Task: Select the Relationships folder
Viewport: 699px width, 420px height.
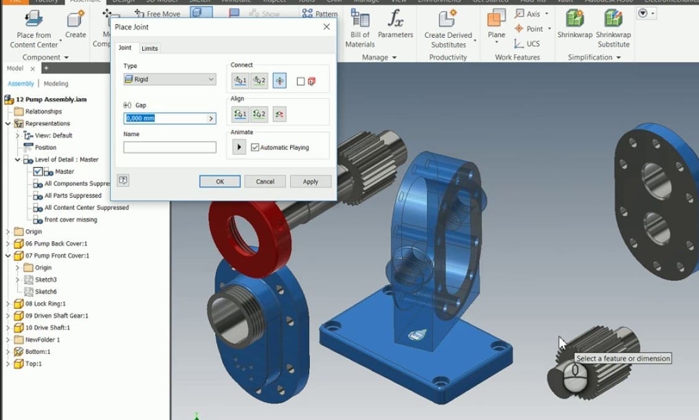Action: 43,111
